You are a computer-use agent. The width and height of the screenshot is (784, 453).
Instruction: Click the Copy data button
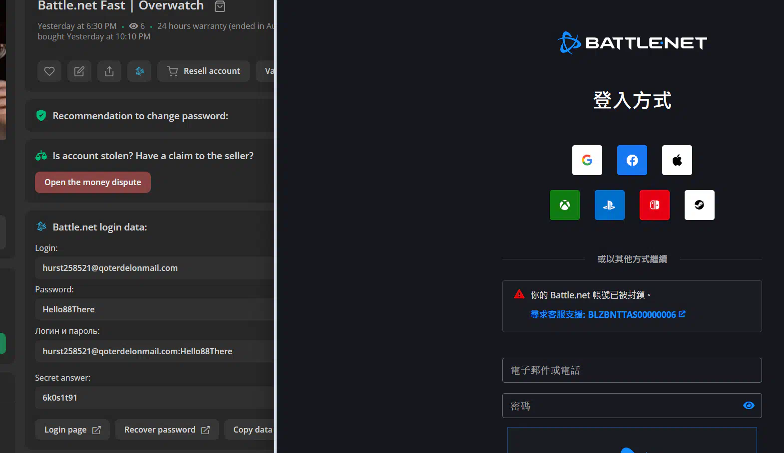[x=249, y=430]
